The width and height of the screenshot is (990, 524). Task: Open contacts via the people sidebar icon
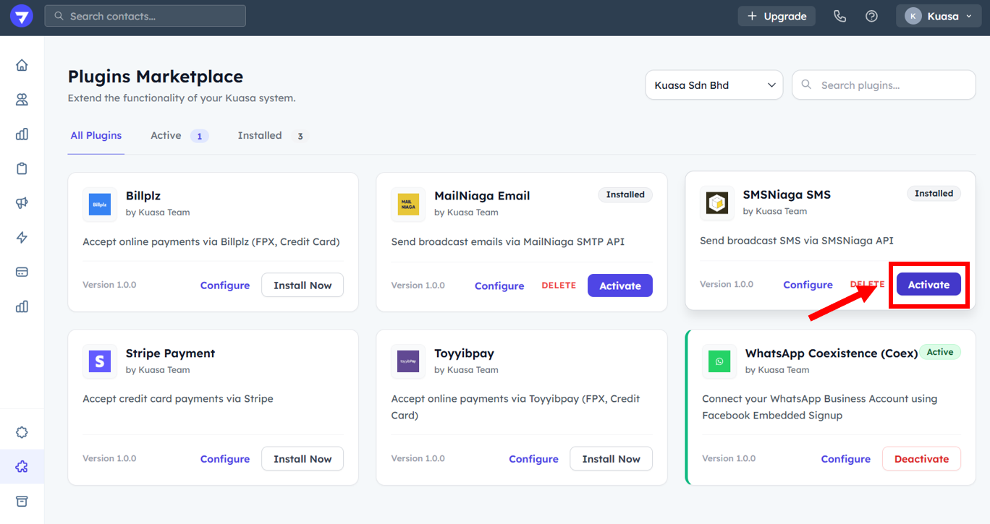click(22, 100)
